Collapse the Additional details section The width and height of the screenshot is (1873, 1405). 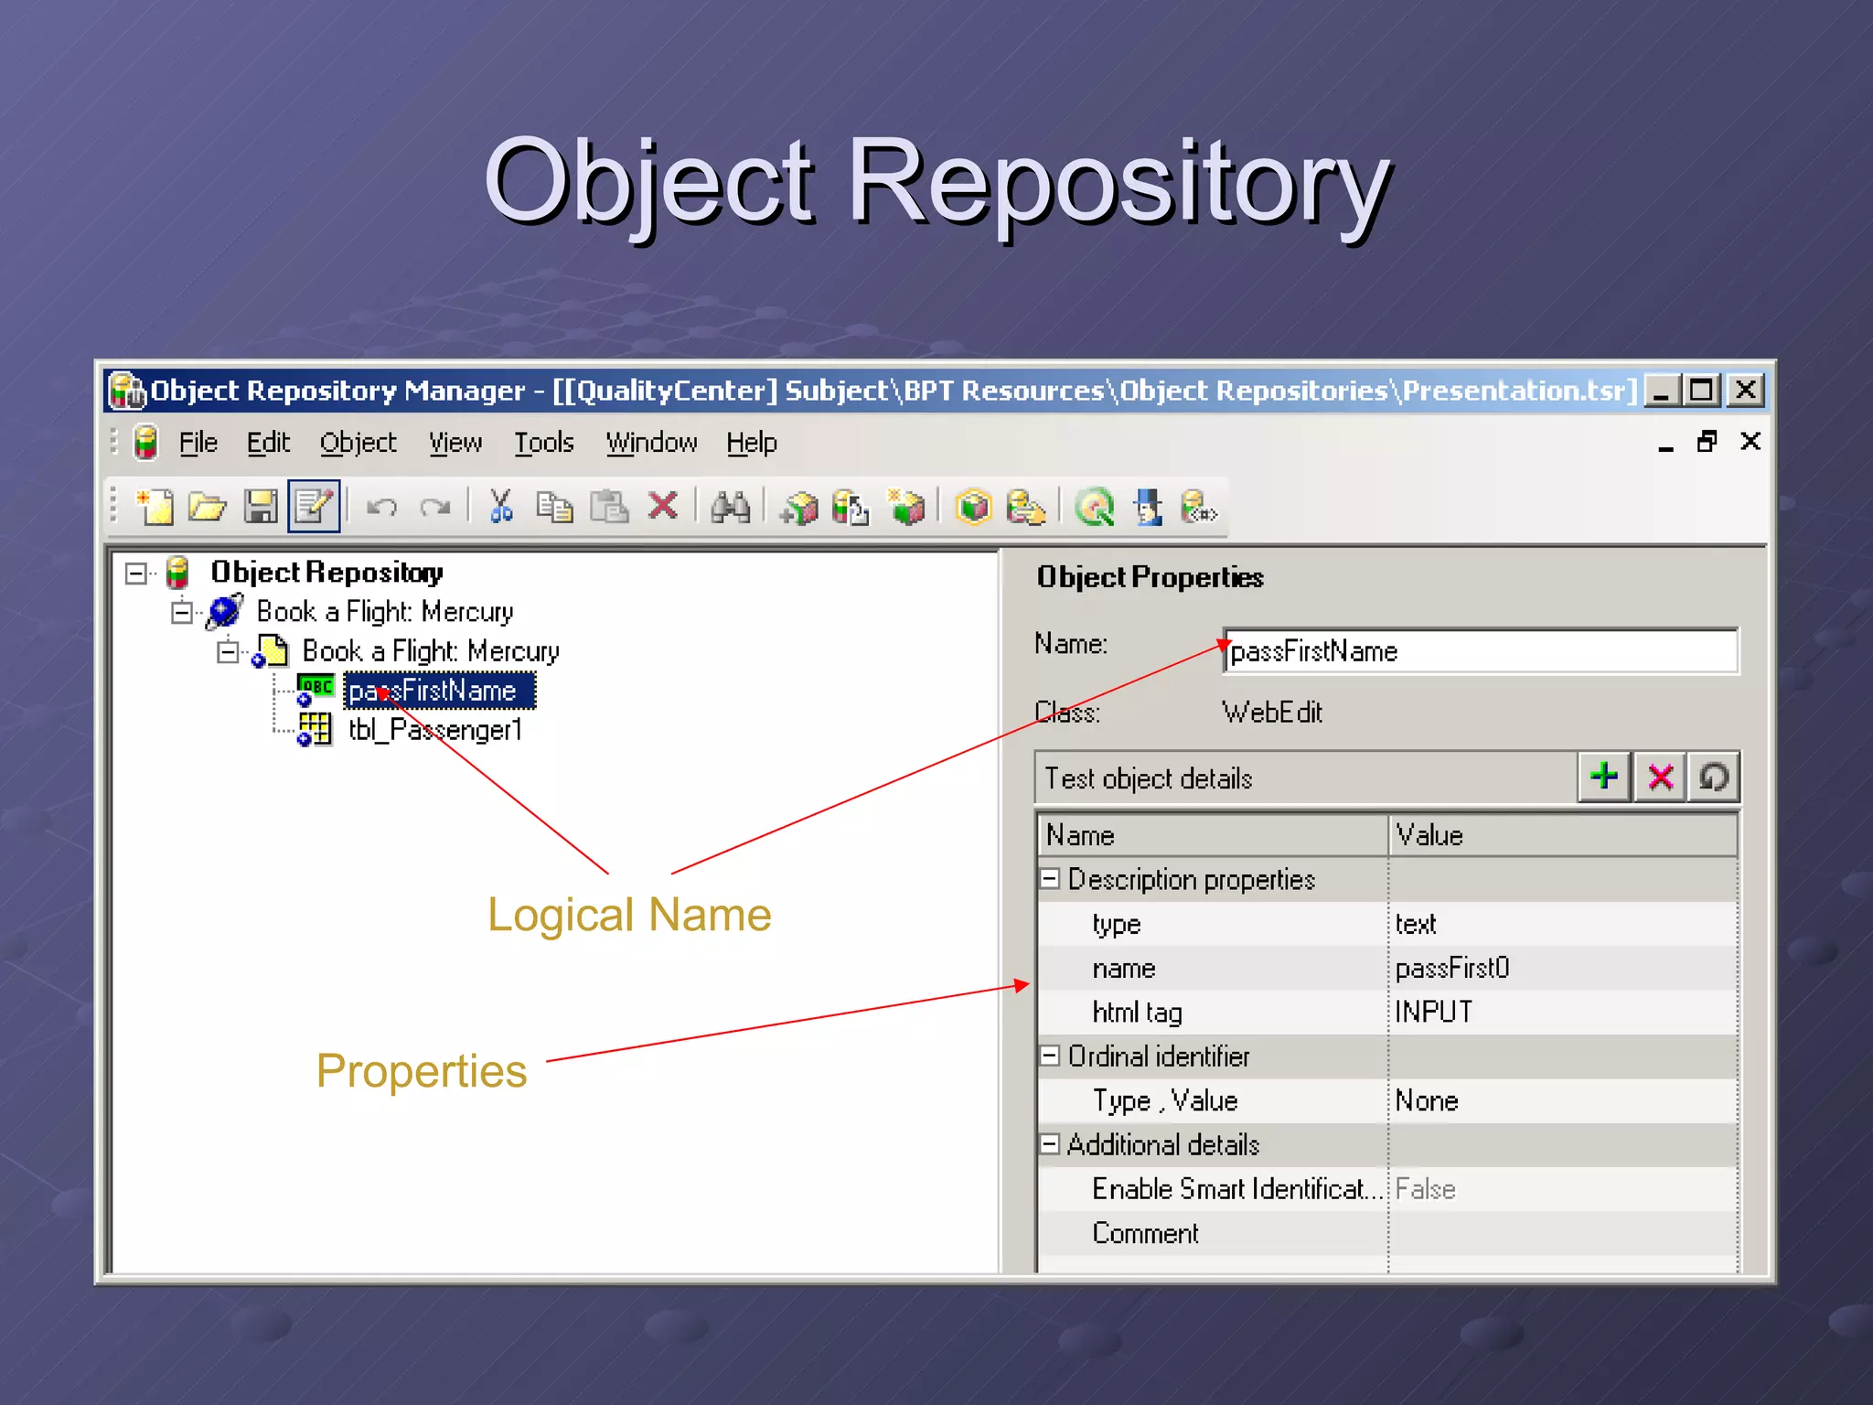pos(1050,1144)
